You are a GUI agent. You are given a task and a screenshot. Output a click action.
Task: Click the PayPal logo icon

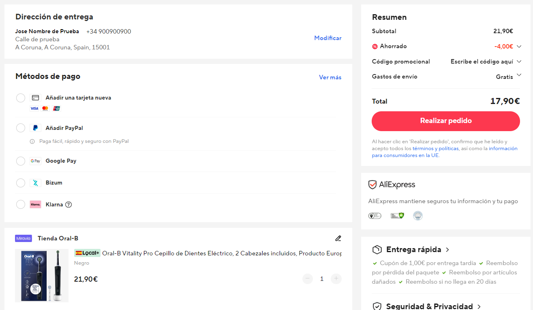(35, 128)
